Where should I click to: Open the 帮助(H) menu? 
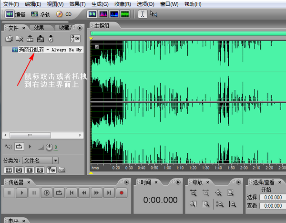click(193, 4)
